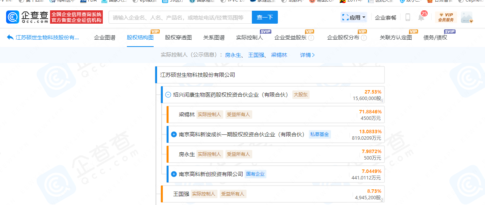Image resolution: width=485 pixels, height=205 pixels.
Task: Open the 实际控制人 tab
Action: [x=250, y=37]
